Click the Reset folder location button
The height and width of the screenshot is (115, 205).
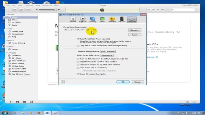pos(135,35)
